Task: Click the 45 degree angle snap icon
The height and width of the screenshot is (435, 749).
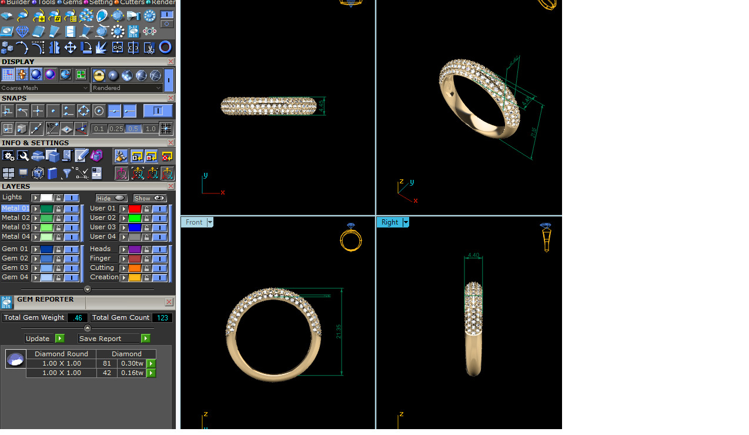Action: (52, 129)
